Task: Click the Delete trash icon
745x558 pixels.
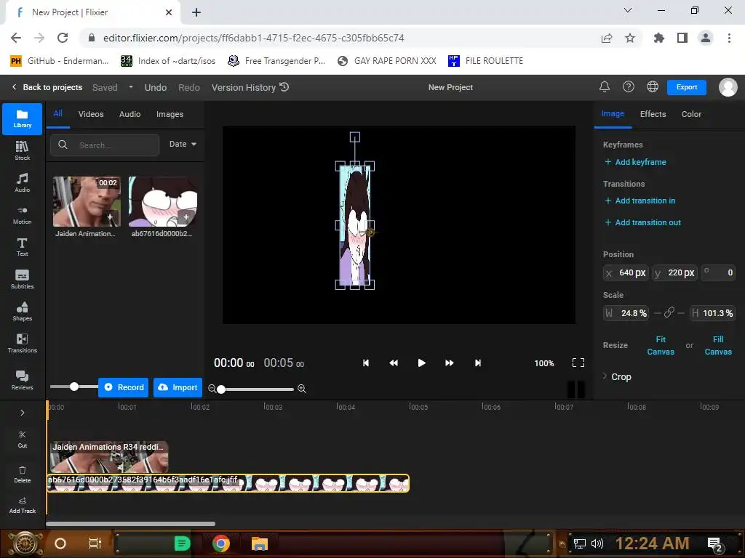Action: pyautogui.click(x=23, y=474)
